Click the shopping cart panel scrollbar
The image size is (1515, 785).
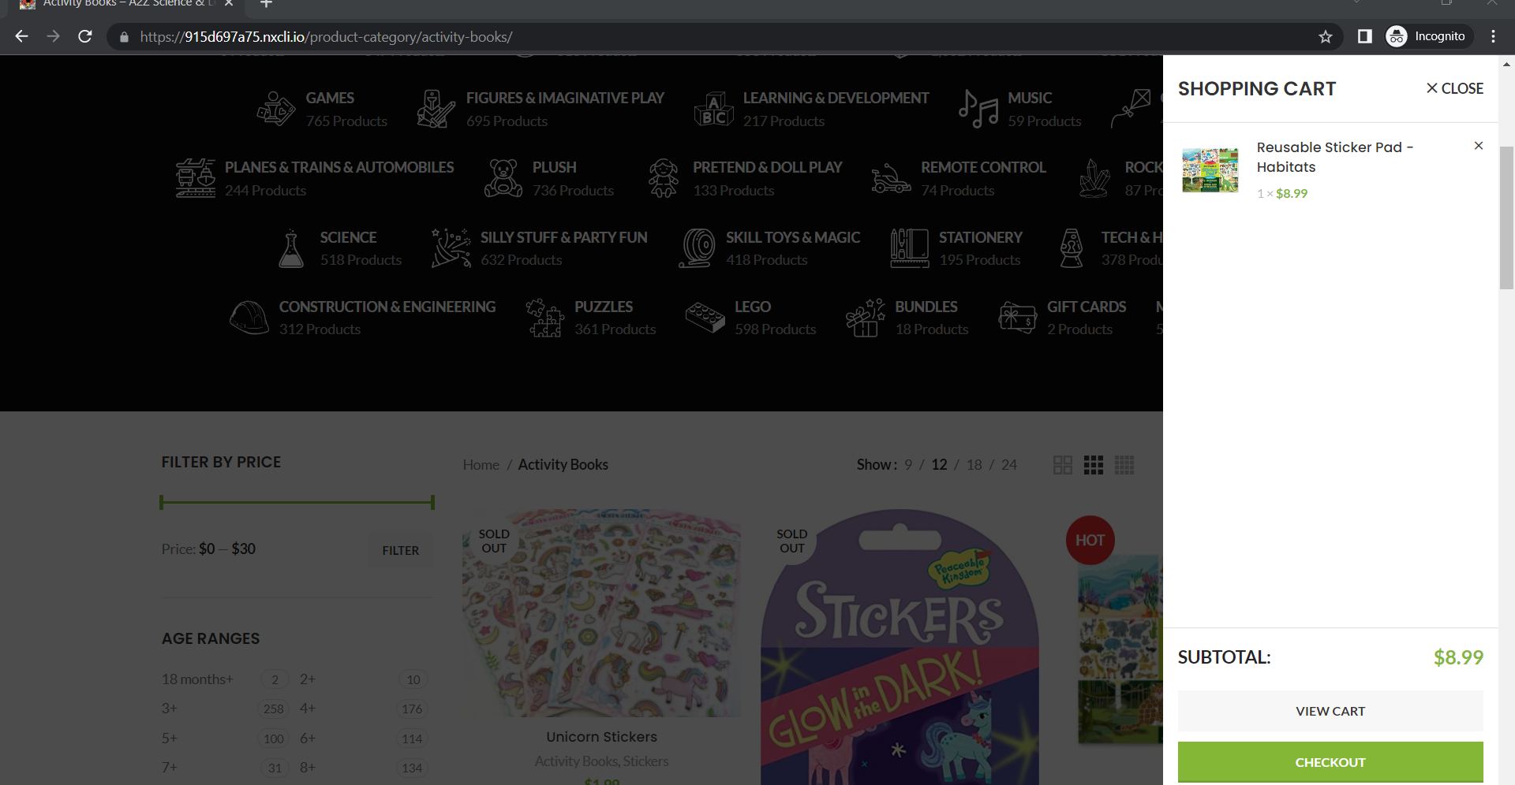tap(1506, 218)
